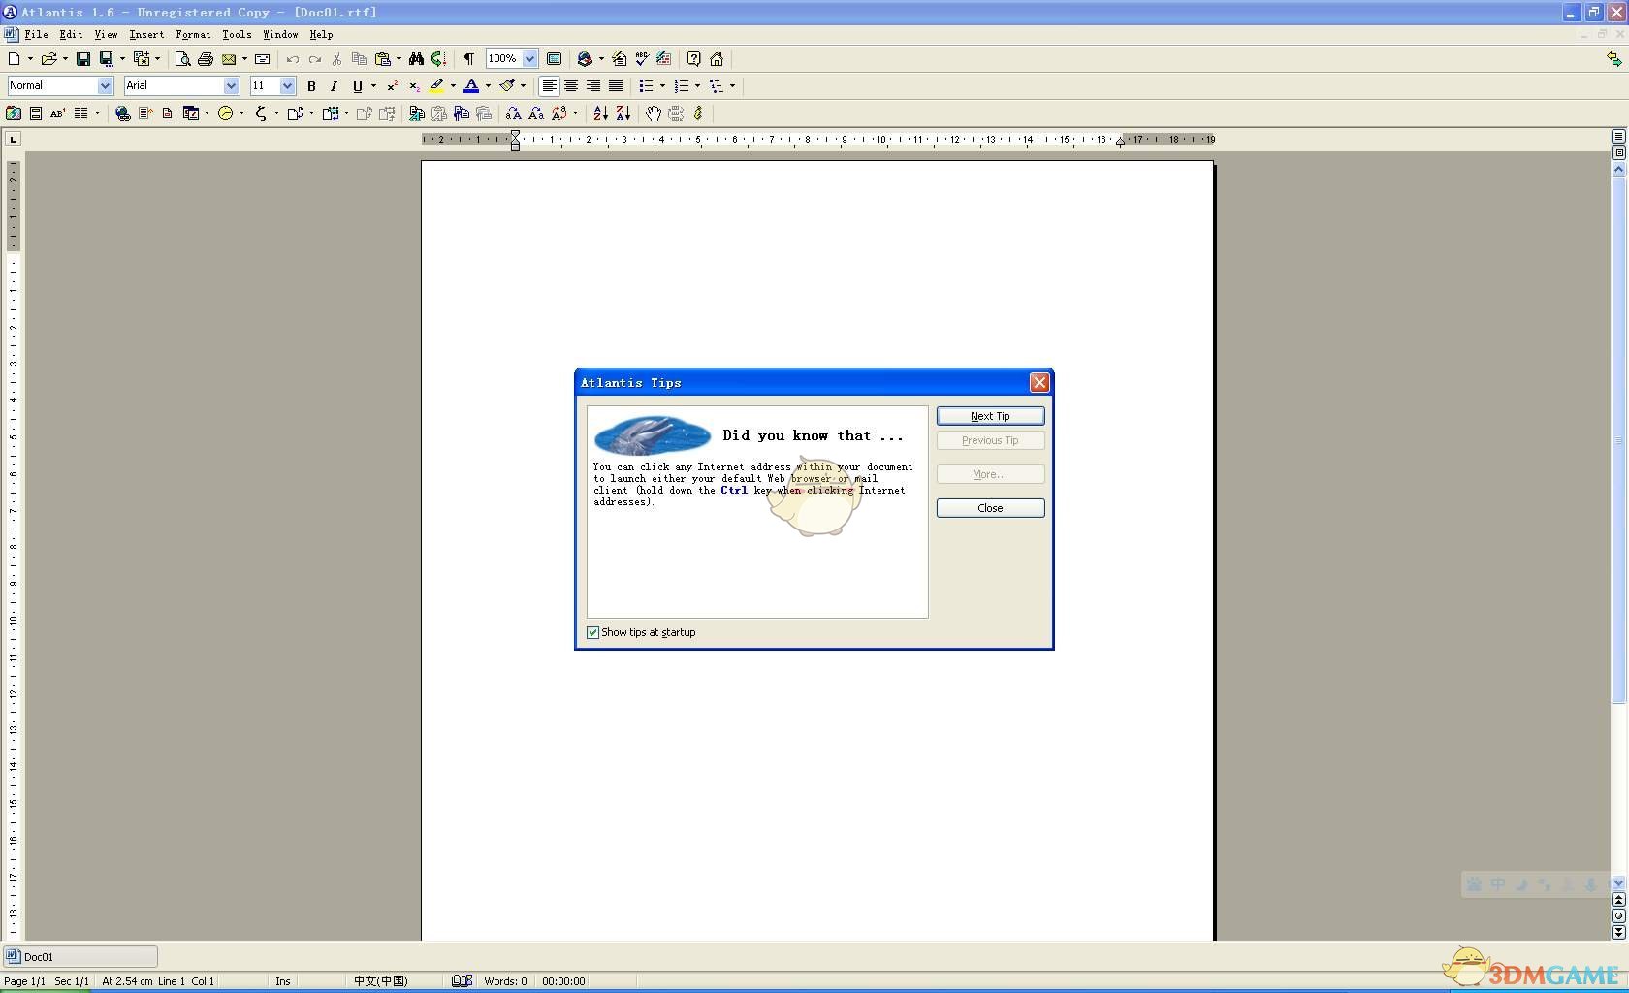Uncheck Show tips at startup

(592, 632)
